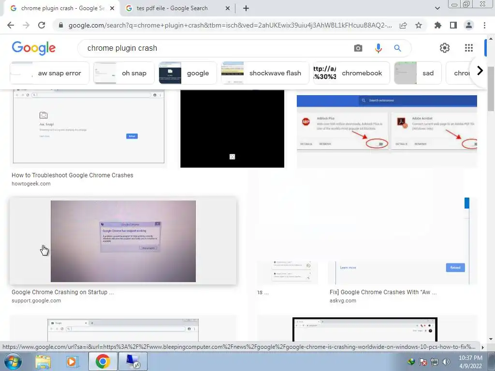Click the Google search text box
495x371 pixels.
[x=218, y=48]
